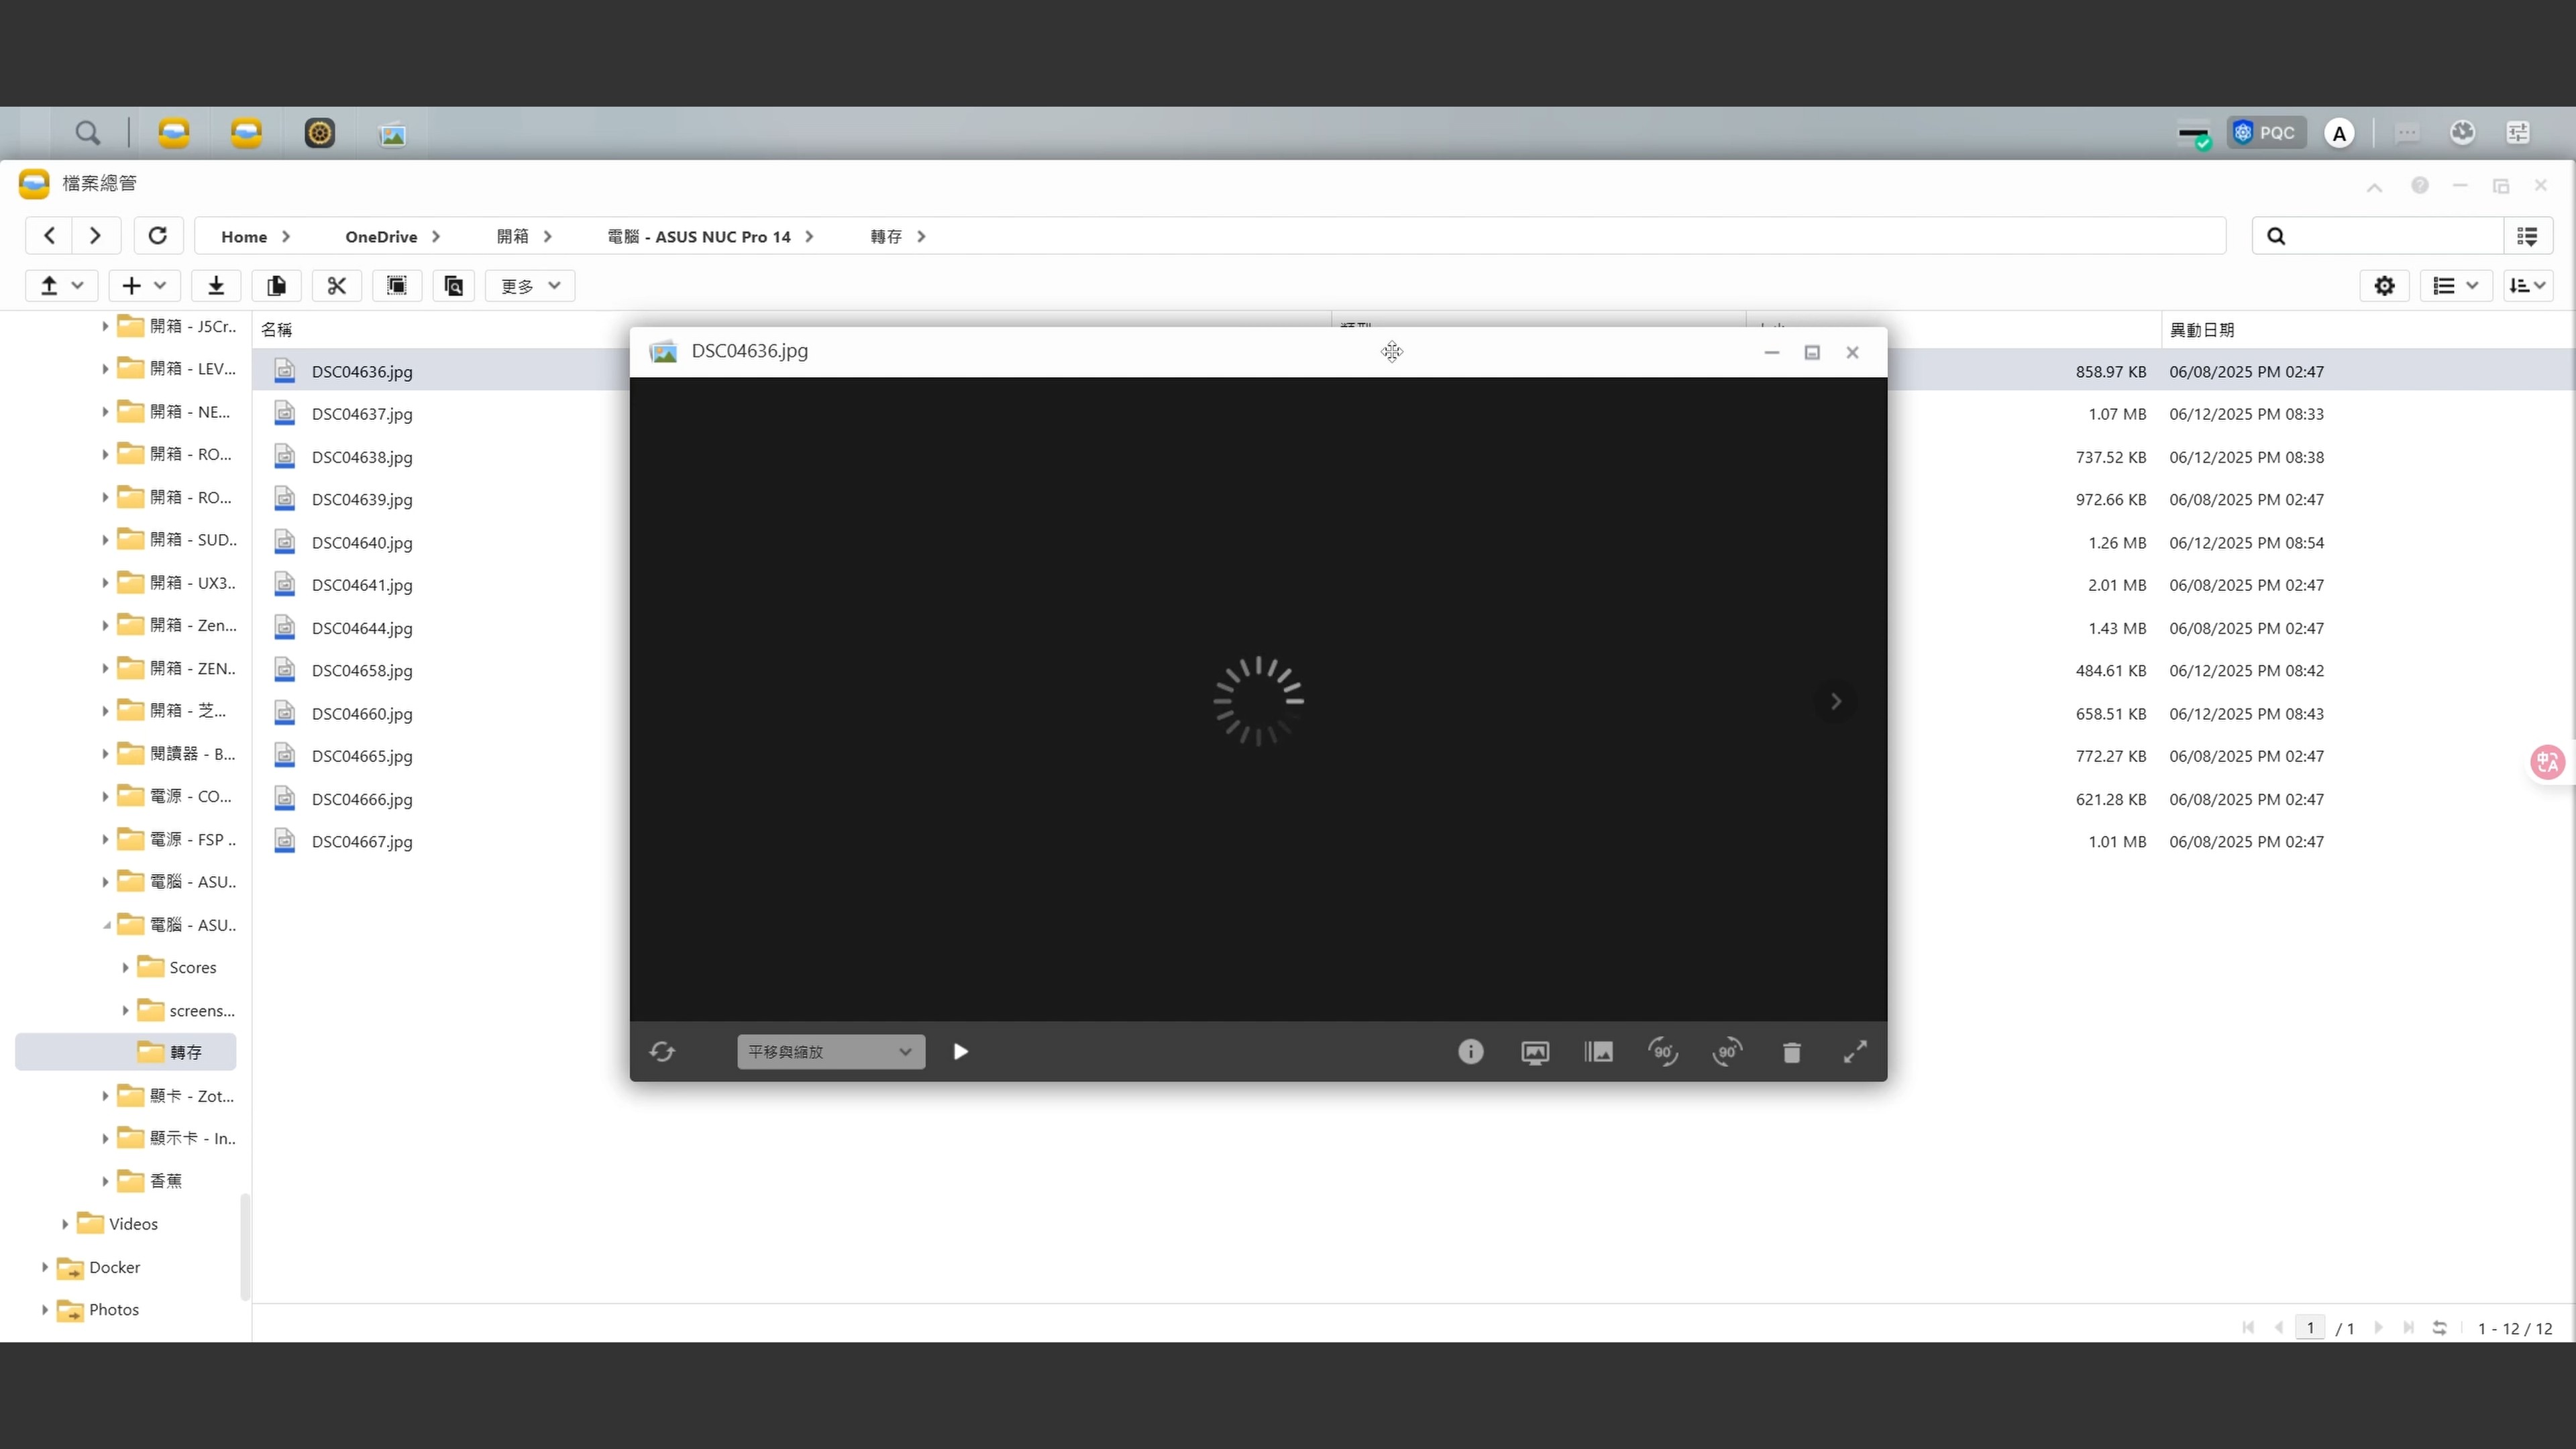The height and width of the screenshot is (1449, 2576).
Task: Delete the photo with trash icon
Action: pyautogui.click(x=1791, y=1052)
